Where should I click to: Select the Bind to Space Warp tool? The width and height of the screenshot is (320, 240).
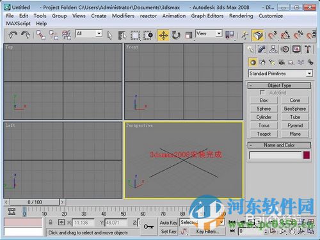tap(67, 35)
